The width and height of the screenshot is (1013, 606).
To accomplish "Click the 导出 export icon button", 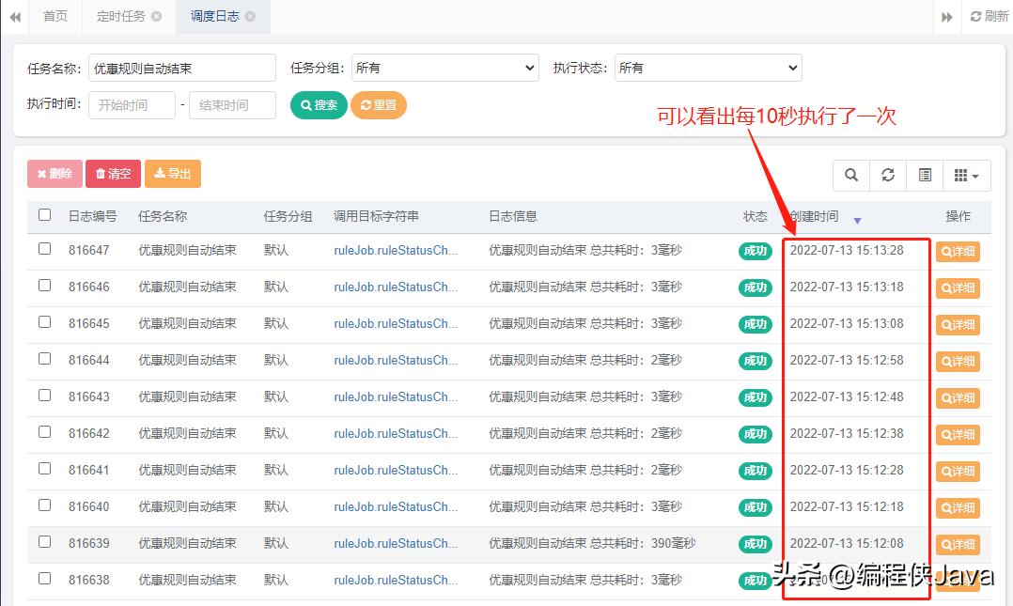I will [172, 173].
